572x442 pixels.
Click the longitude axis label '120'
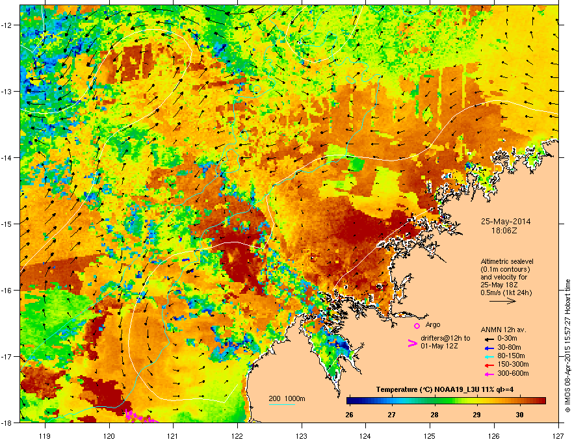(109, 435)
